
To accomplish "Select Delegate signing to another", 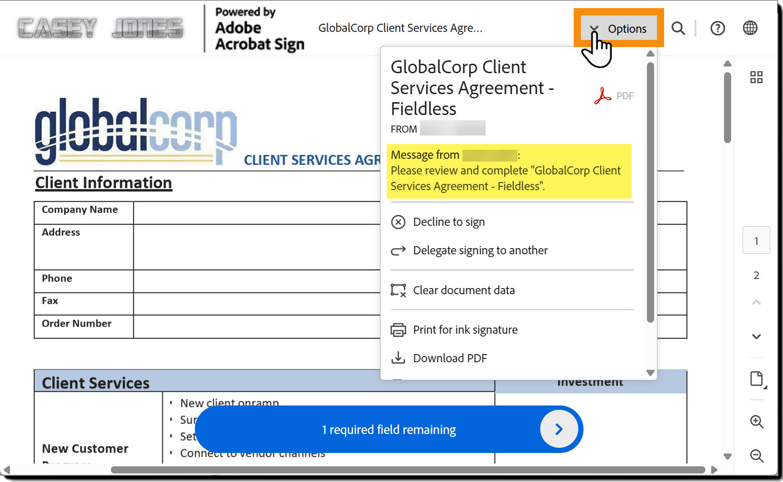I will [x=469, y=251].
